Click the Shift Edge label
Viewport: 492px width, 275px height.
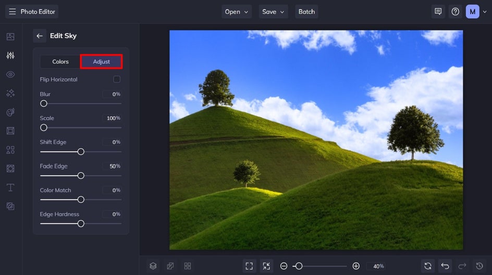[x=53, y=142]
